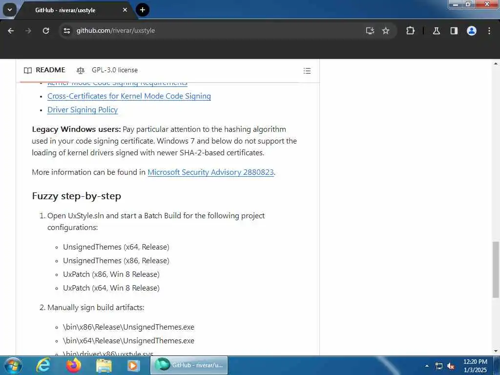This screenshot has height=375, width=500.
Task: Open the Driver Signing Policy link
Action: [x=83, y=110]
